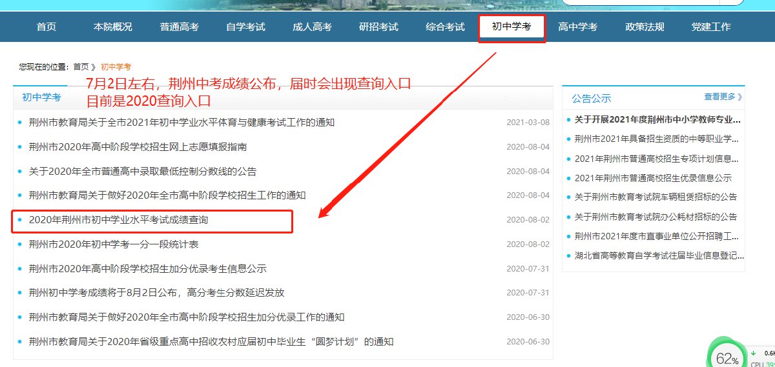Click the 初中学考 list panel heading

point(41,97)
